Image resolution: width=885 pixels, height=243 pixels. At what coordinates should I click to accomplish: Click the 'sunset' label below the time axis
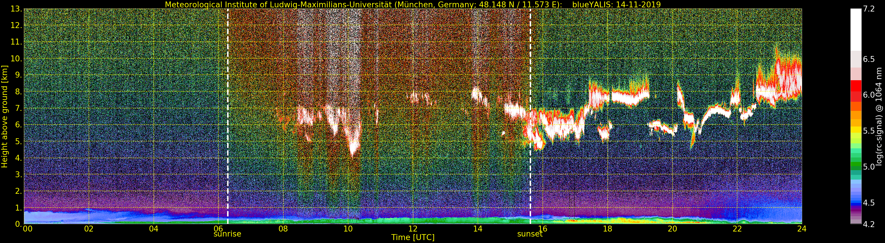530,234
